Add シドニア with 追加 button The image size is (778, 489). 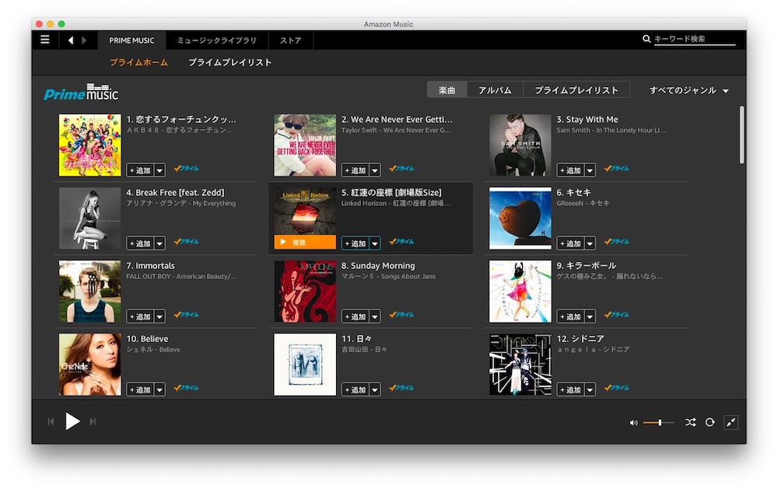click(x=570, y=389)
